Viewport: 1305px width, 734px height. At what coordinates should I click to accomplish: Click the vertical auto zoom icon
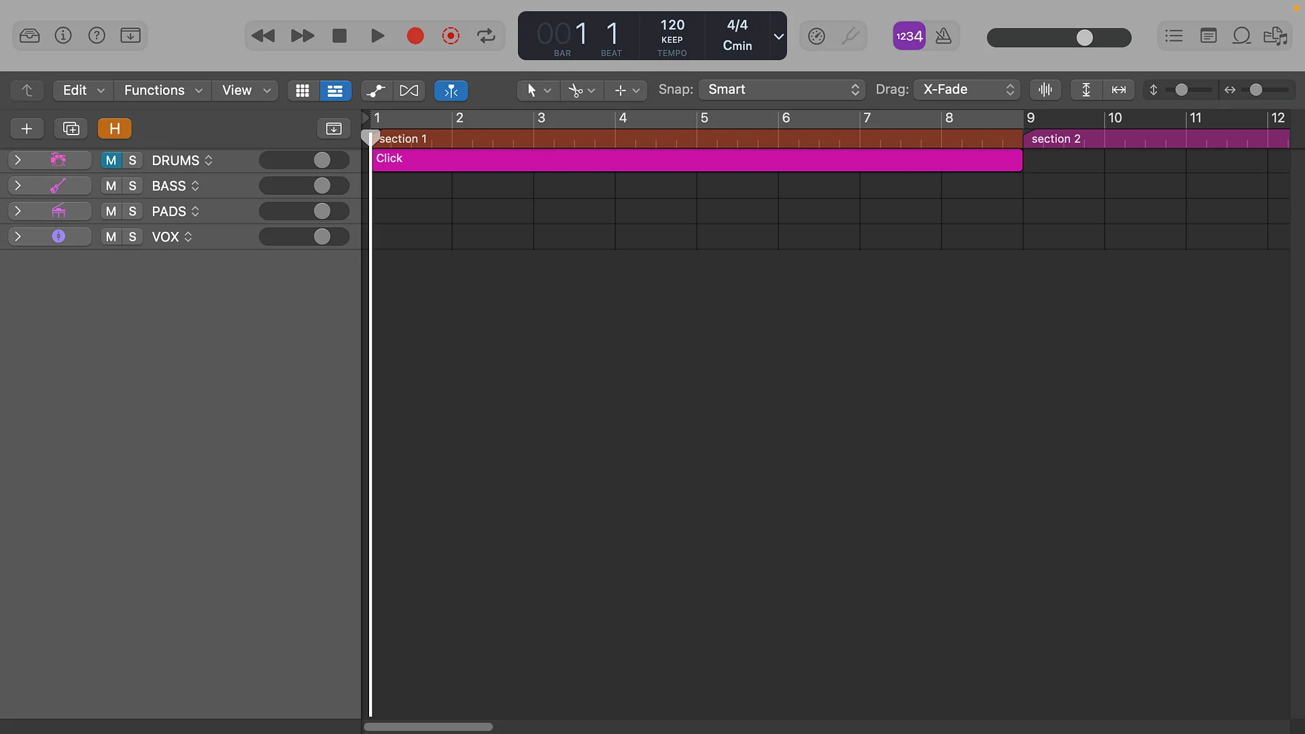[1086, 90]
